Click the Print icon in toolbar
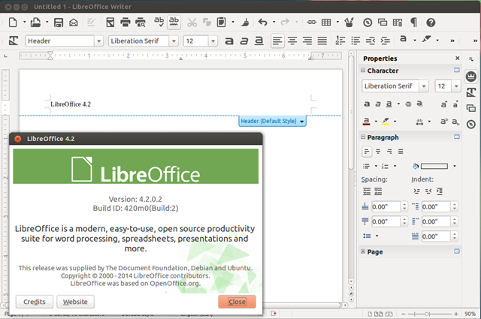The height and width of the screenshot is (319, 481). coord(126,23)
